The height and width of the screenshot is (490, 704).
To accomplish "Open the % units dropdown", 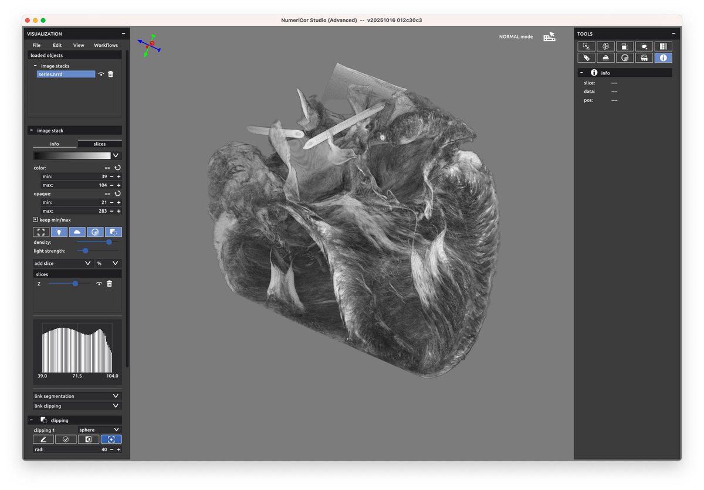I will pyautogui.click(x=109, y=264).
